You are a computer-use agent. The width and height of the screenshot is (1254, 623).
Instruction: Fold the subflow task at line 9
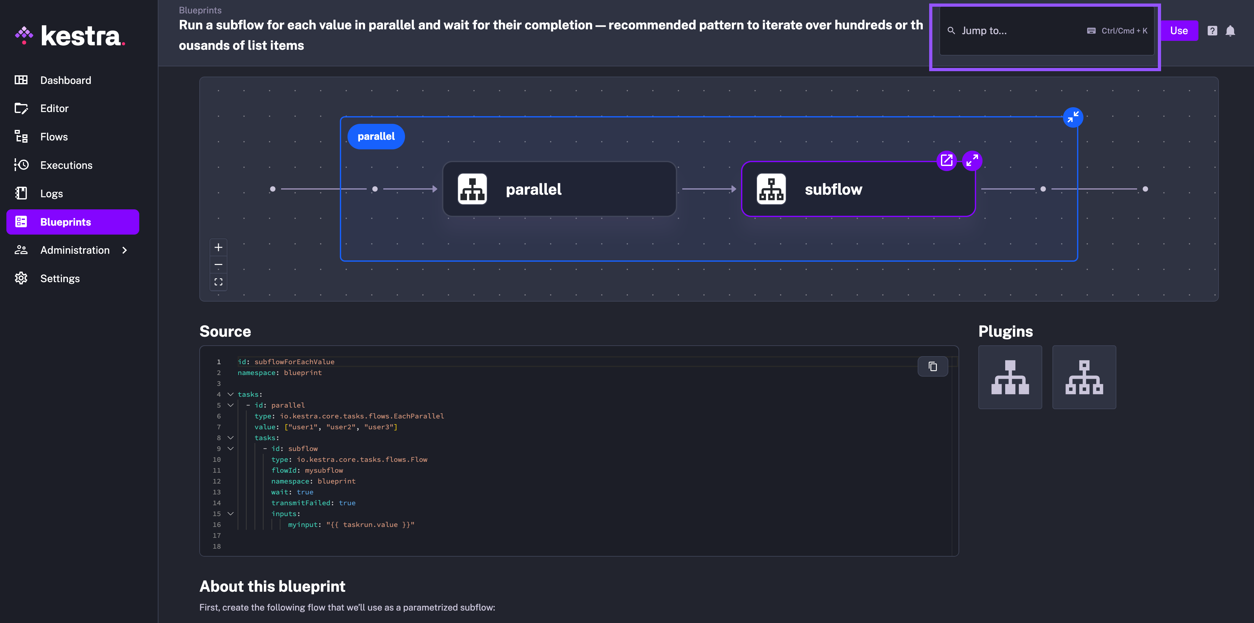(x=231, y=448)
